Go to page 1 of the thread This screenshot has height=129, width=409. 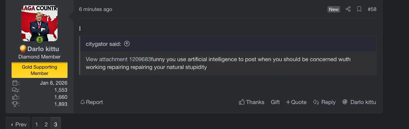tap(37, 124)
